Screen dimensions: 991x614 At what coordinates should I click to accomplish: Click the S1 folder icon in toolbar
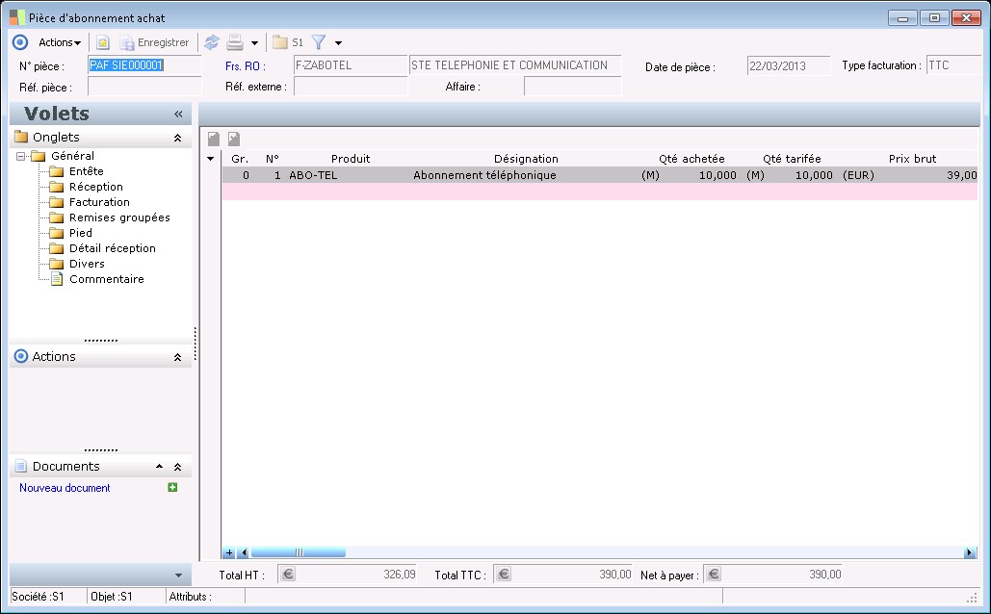(288, 42)
